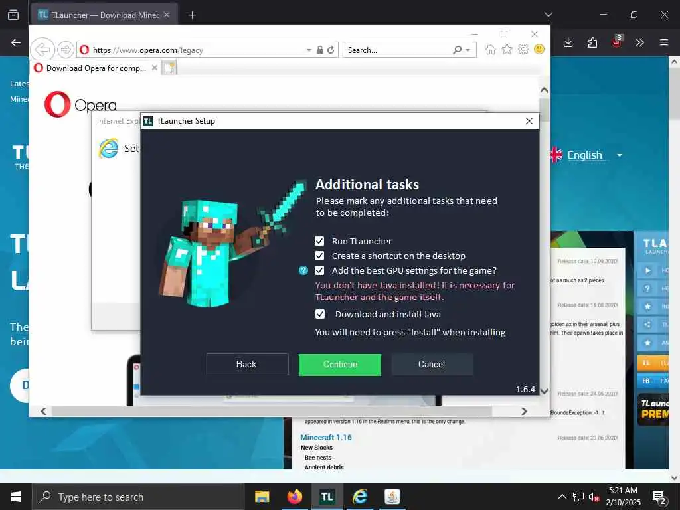
Task: Click the green Continue button
Action: click(x=340, y=365)
